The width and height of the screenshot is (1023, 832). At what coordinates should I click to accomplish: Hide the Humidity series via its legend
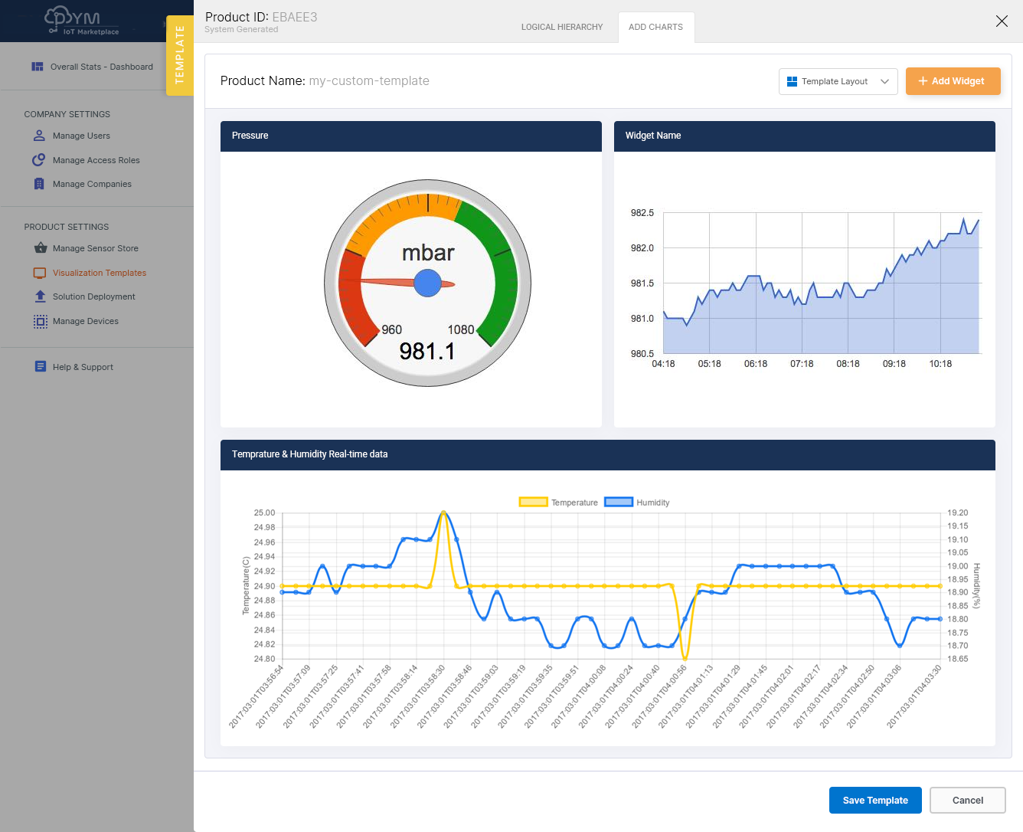(652, 502)
